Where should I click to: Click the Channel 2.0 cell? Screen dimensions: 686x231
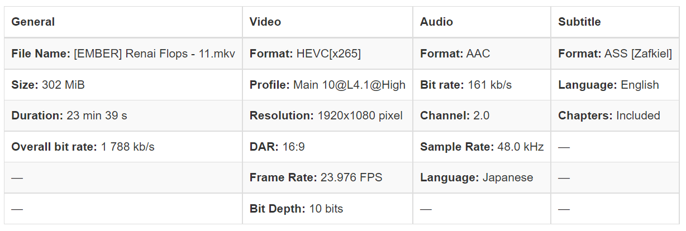(455, 116)
